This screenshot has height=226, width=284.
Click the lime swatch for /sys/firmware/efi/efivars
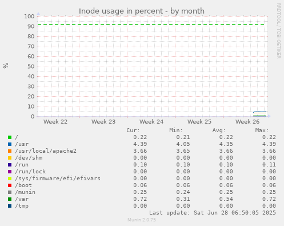click(10, 179)
